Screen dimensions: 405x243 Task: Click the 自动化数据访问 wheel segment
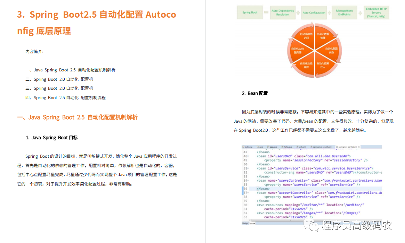306,36
